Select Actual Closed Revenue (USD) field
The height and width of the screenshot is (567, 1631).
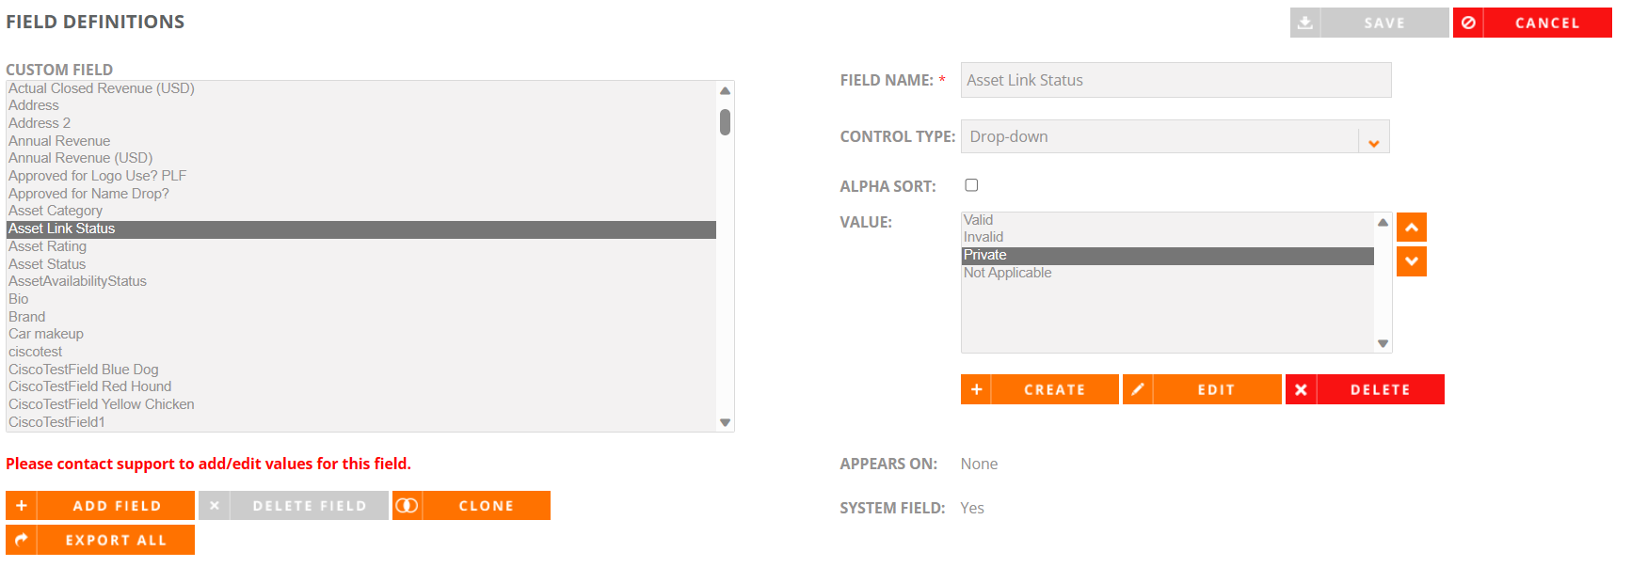361,88
